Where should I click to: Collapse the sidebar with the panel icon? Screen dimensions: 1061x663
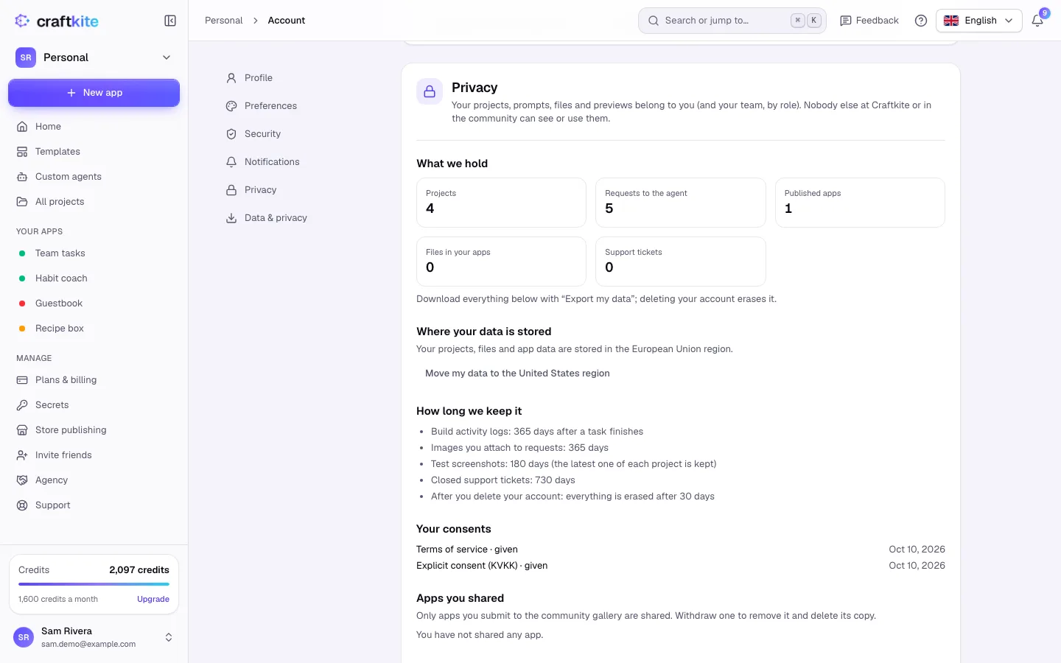pos(170,21)
